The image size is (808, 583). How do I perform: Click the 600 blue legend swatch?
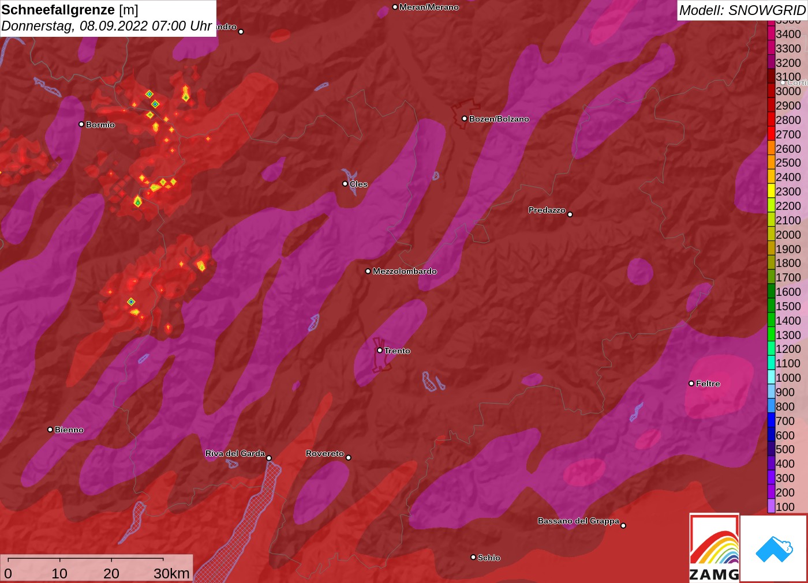pyautogui.click(x=771, y=435)
